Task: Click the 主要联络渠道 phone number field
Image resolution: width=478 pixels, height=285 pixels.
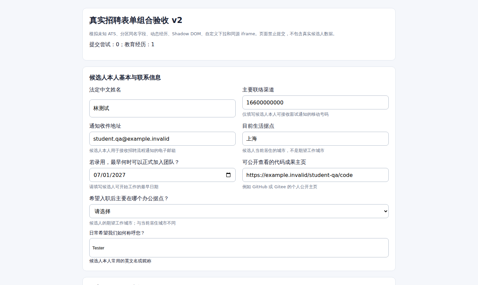Action: (315, 102)
